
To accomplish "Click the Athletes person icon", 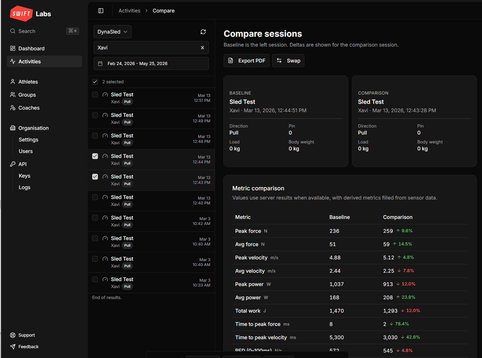I will [x=13, y=82].
